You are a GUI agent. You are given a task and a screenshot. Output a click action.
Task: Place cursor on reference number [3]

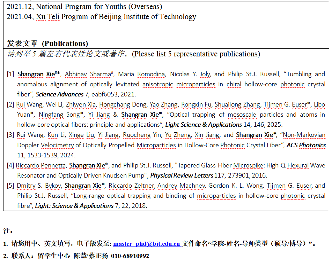click(11, 135)
